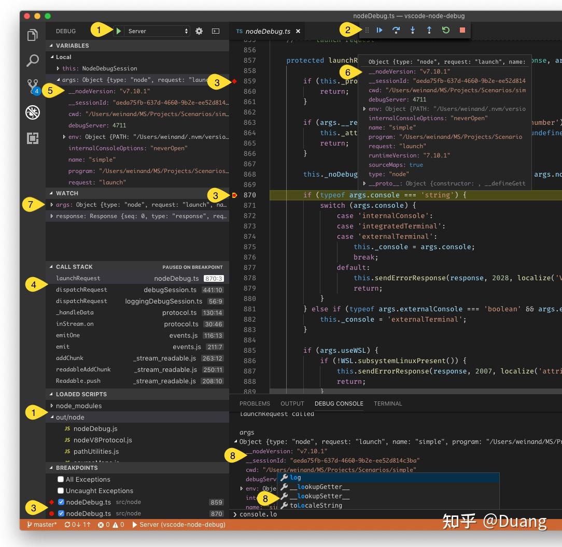Click the breakpoint glyph on line 859
This screenshot has width=562, height=547.
pos(234,81)
